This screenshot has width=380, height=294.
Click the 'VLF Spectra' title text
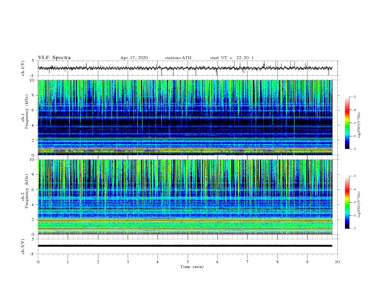pyautogui.click(x=54, y=58)
